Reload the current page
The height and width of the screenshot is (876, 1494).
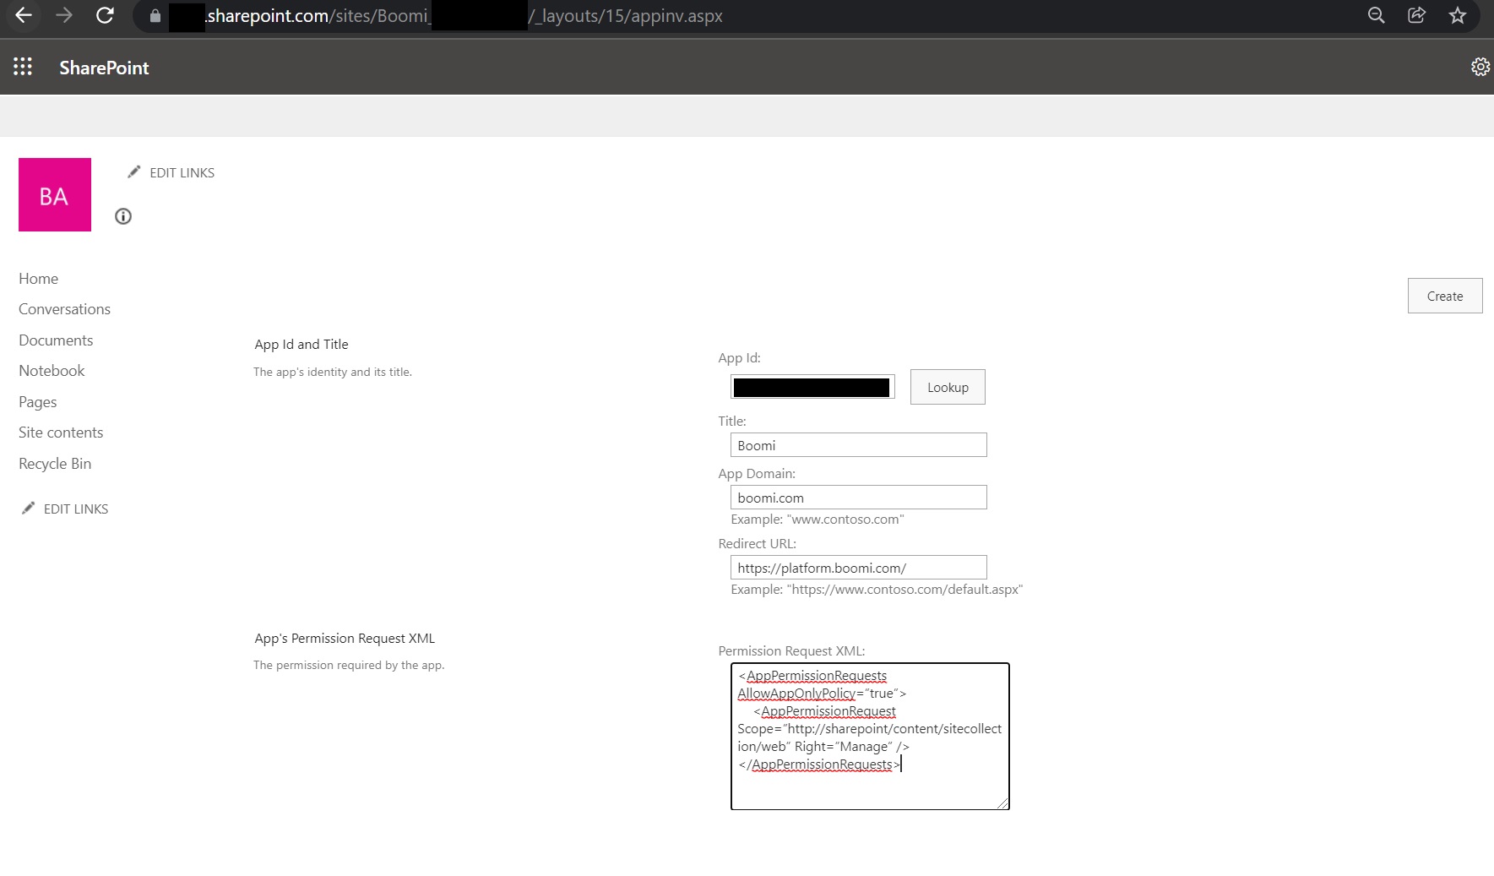pyautogui.click(x=105, y=15)
